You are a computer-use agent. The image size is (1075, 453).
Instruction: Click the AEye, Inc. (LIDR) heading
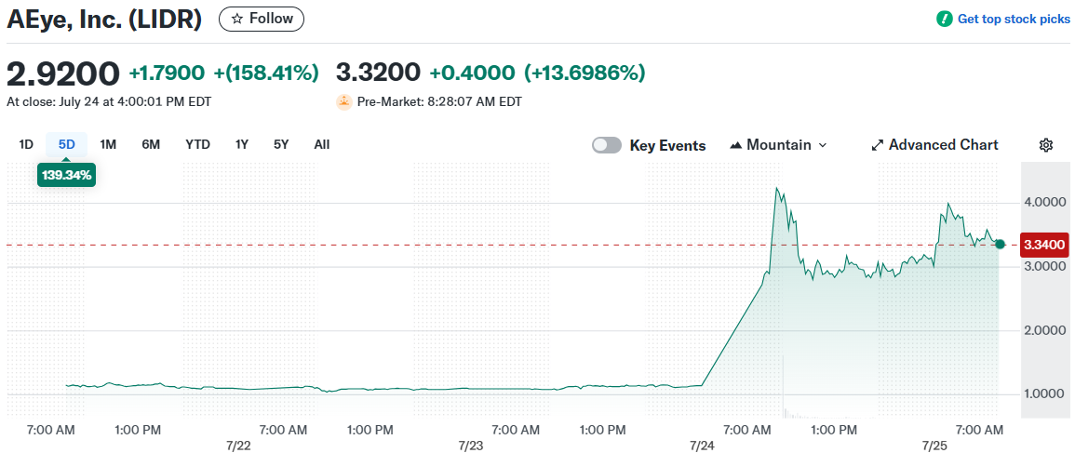[x=104, y=20]
